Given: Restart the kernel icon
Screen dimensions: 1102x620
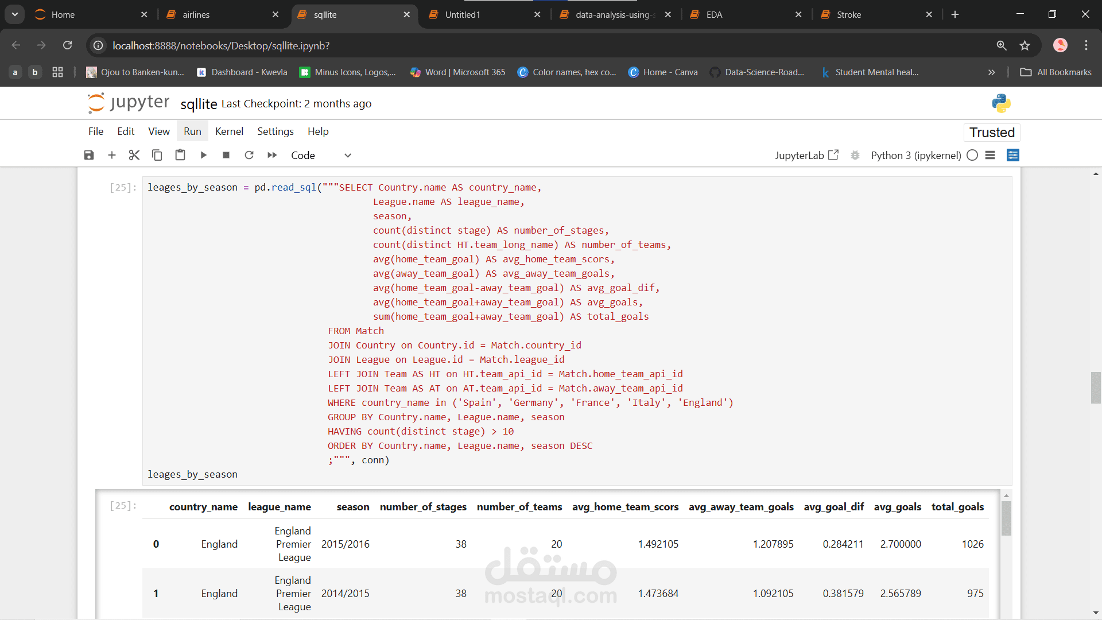Looking at the screenshot, I should pos(249,155).
